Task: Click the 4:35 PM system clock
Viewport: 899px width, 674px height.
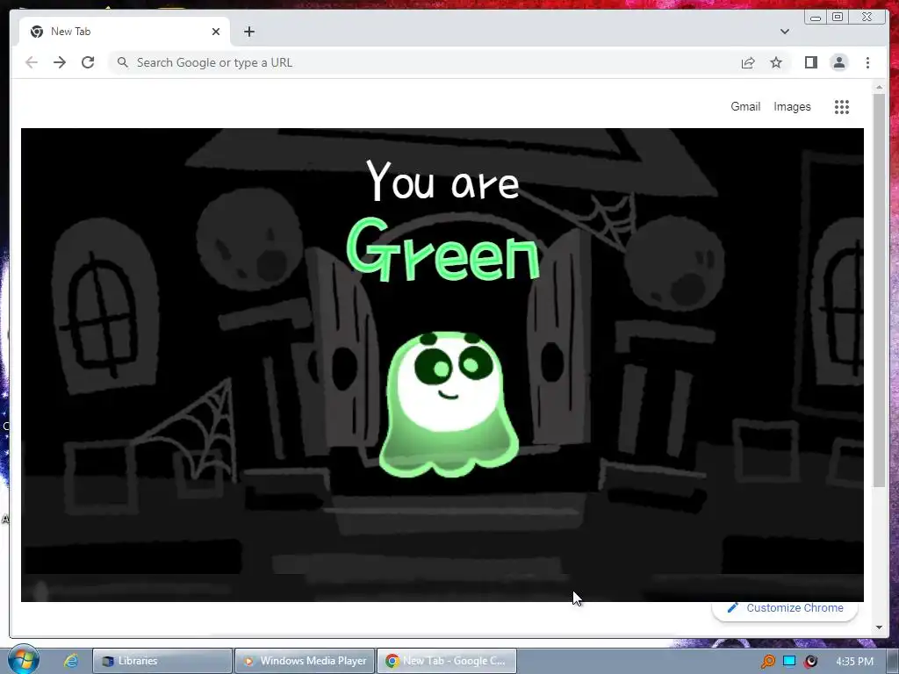Action: coord(854,662)
